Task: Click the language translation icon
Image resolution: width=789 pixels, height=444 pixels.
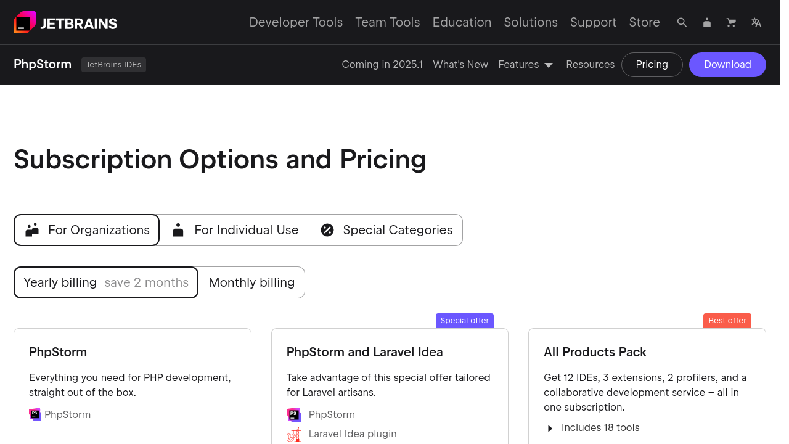Action: (x=756, y=23)
